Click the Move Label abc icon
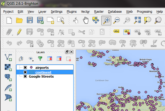 (158, 32)
